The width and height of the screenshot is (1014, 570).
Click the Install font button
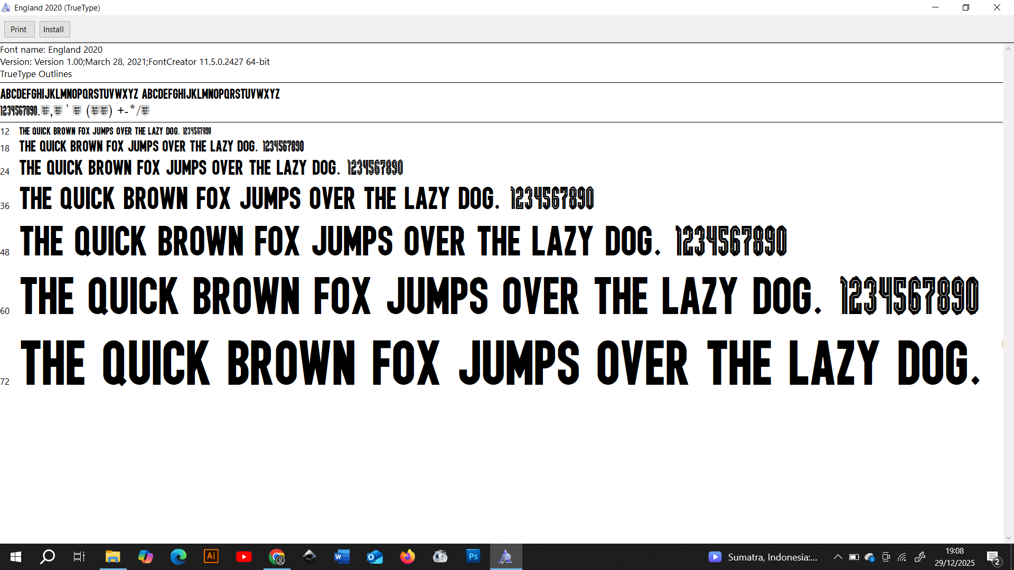click(54, 30)
